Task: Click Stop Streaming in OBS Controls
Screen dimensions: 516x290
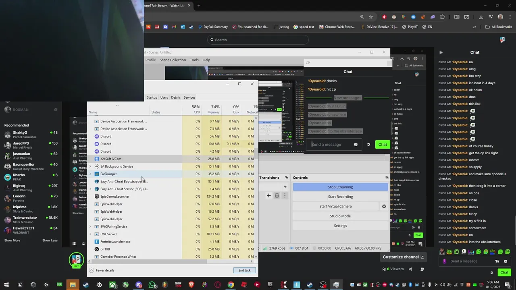Action: [340, 187]
